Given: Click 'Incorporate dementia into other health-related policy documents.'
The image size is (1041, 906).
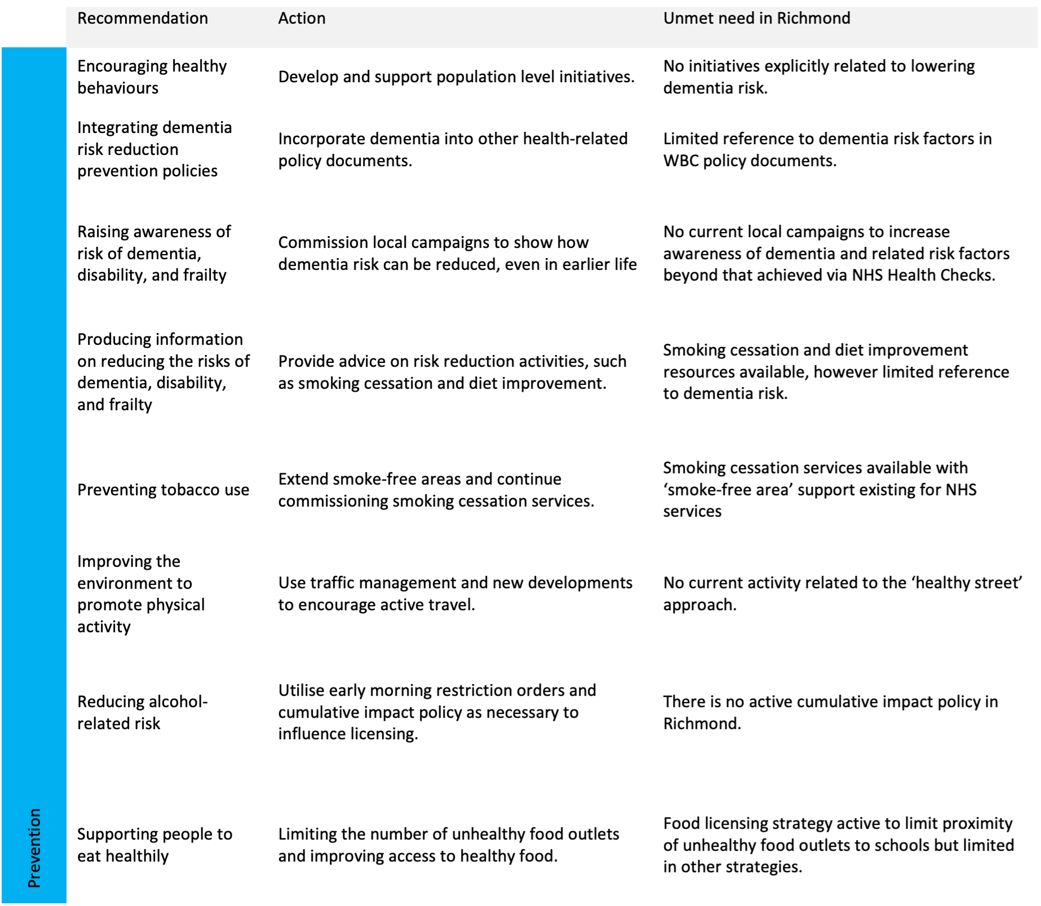Looking at the screenshot, I should point(453,149).
